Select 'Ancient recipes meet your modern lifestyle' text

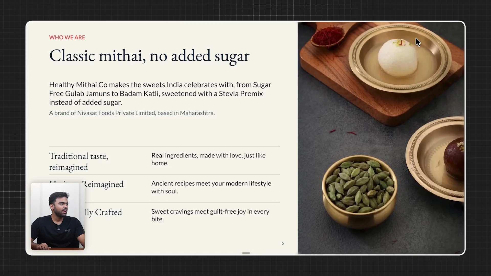coord(211,187)
